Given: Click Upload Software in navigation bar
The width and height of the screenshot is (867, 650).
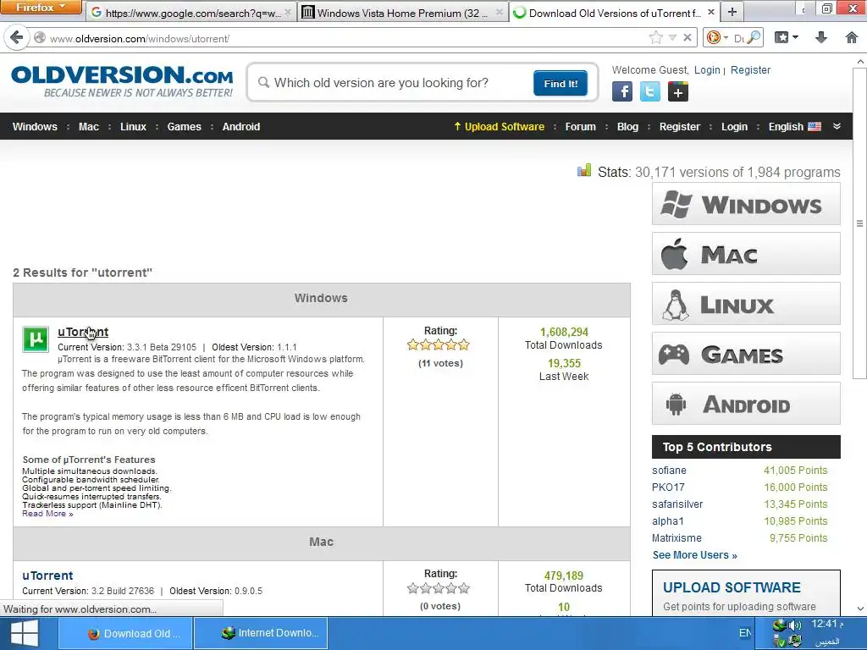Looking at the screenshot, I should tap(499, 127).
